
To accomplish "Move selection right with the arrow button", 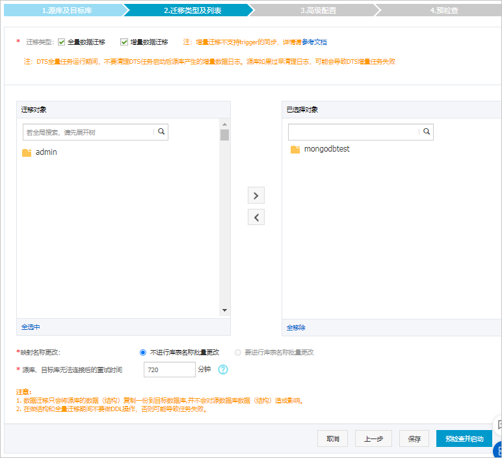I will point(256,195).
